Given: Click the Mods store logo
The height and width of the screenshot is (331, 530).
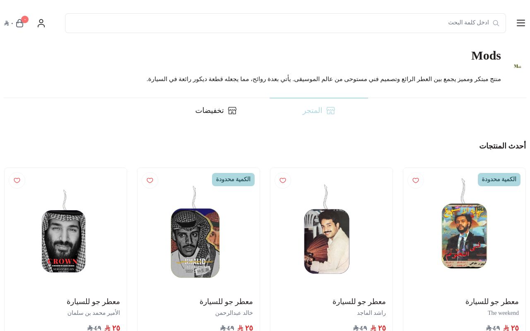Looking at the screenshot, I should click(517, 66).
